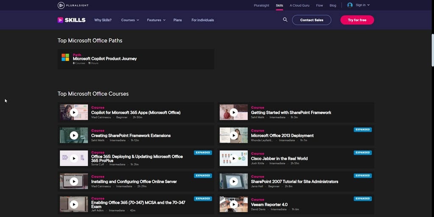
Task: Play the Office 365 ProPlus deployment video
Action: pos(74,158)
